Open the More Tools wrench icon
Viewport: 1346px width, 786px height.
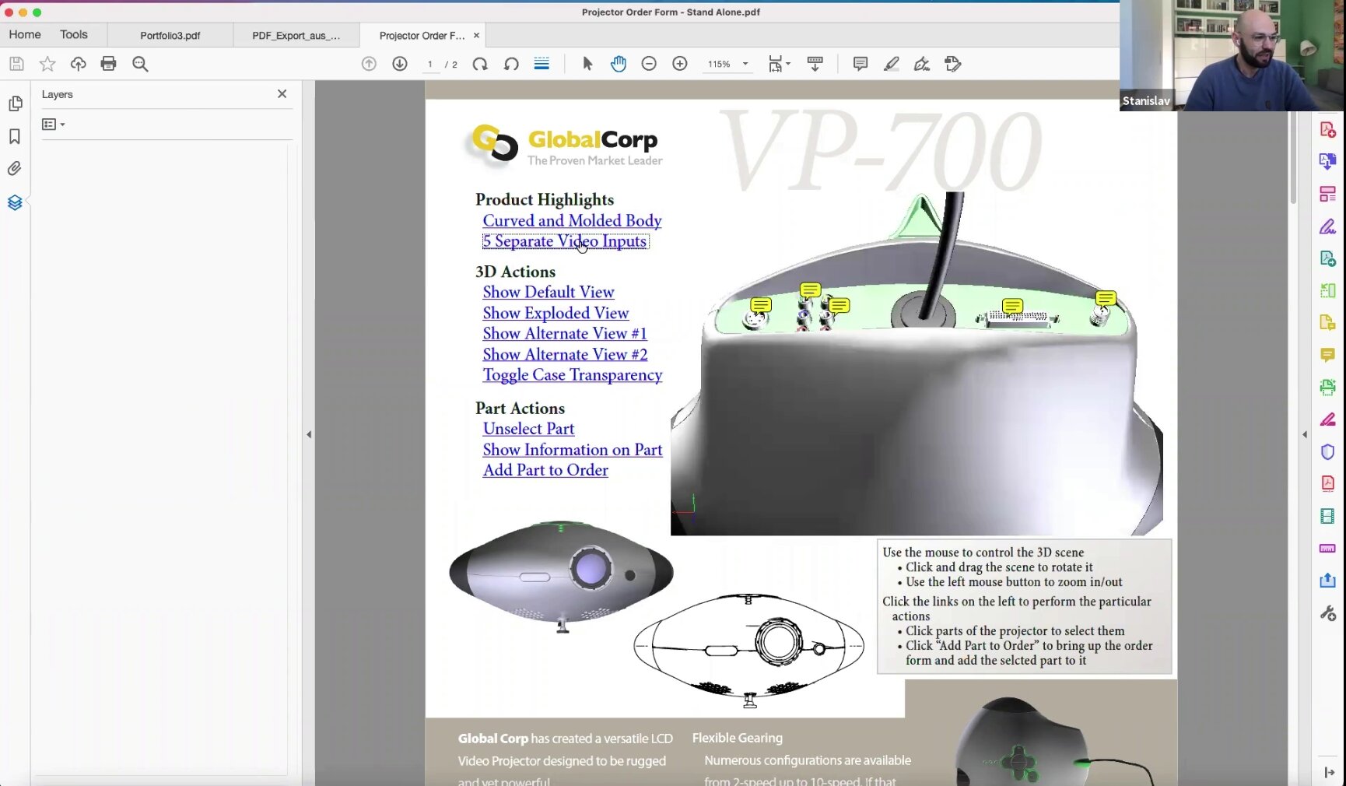pos(1328,613)
